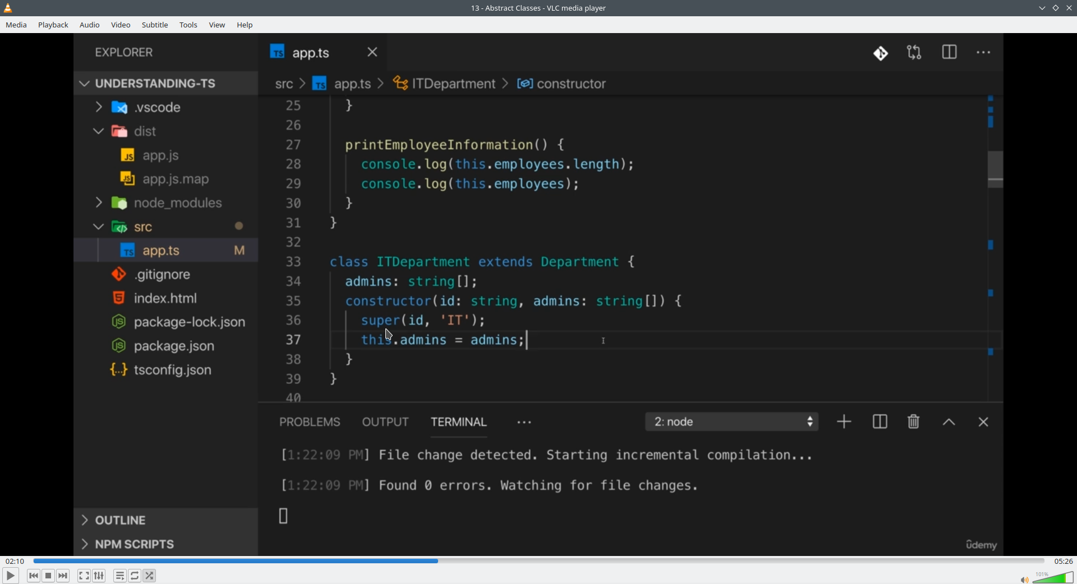The width and height of the screenshot is (1077, 584).
Task: Toggle the total time 05:26 display
Action: point(1063,561)
